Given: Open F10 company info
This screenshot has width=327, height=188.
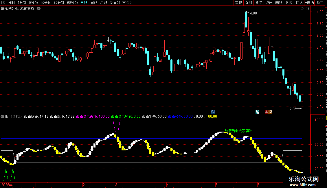Looking at the screenshot, I should [289, 3].
